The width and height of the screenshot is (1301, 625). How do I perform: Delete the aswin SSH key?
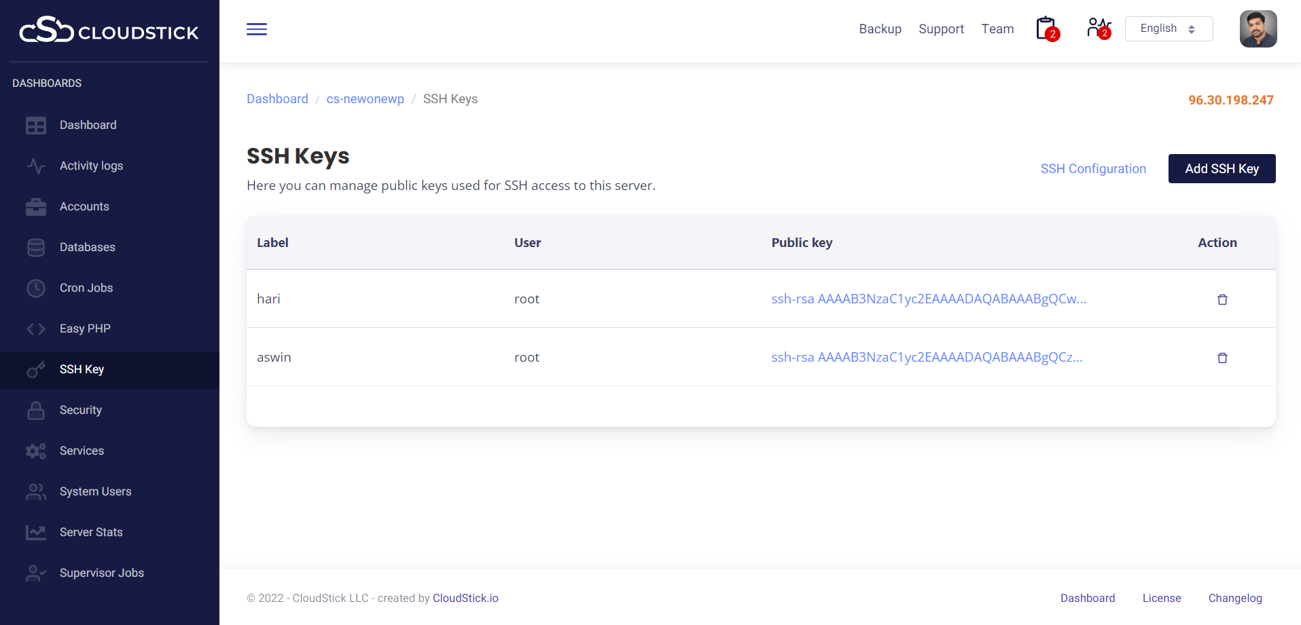pos(1222,358)
